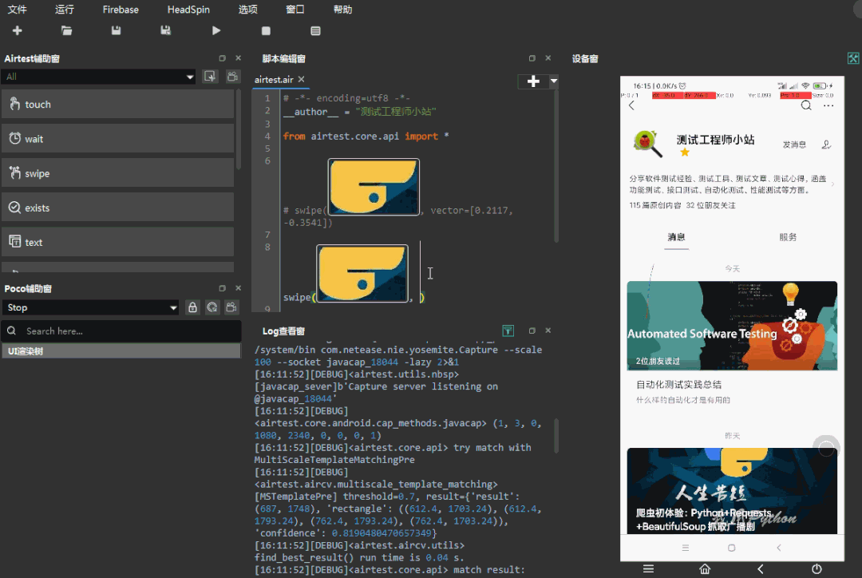Float the Airtest辅助窗 panel
Viewport: 862px width, 578px height.
click(222, 58)
